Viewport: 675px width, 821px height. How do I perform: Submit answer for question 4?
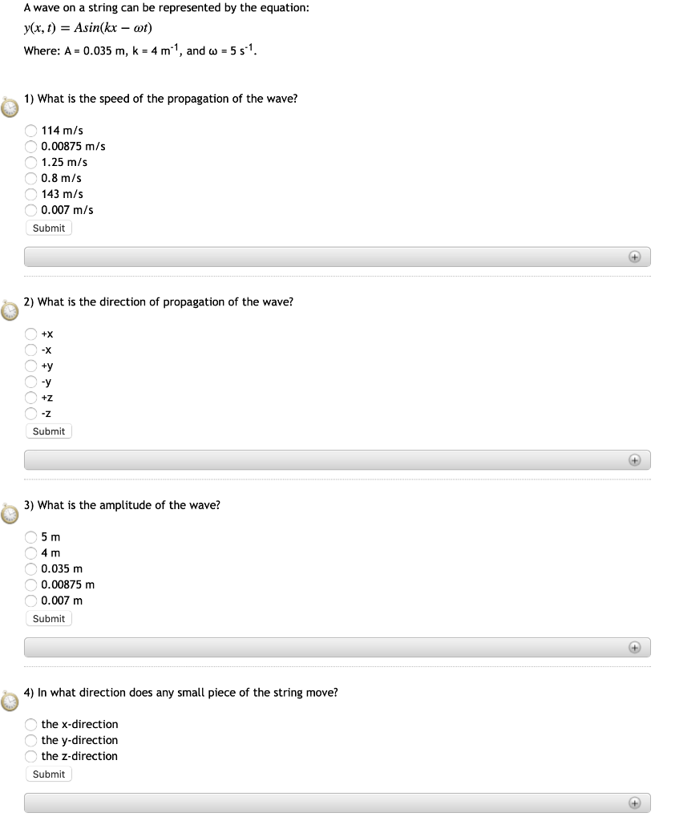click(x=48, y=774)
